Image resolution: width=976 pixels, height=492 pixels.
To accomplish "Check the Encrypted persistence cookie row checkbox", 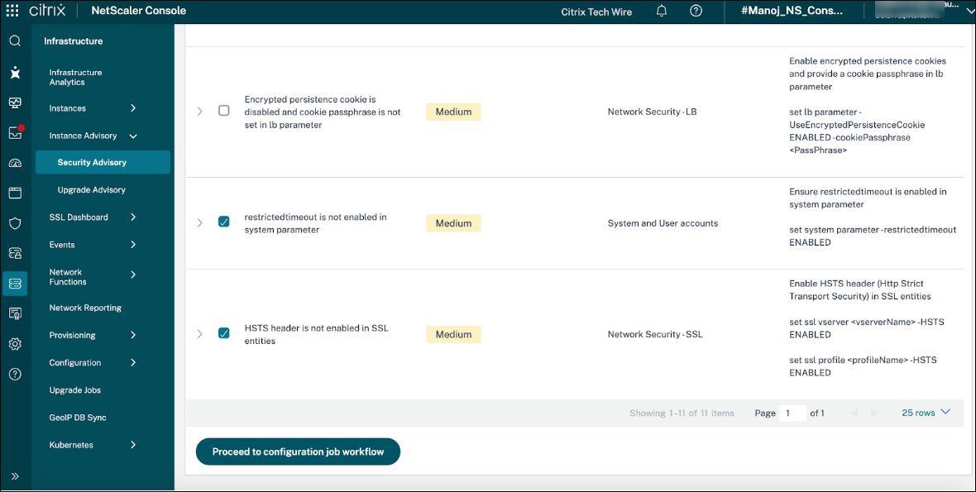I will tap(223, 111).
